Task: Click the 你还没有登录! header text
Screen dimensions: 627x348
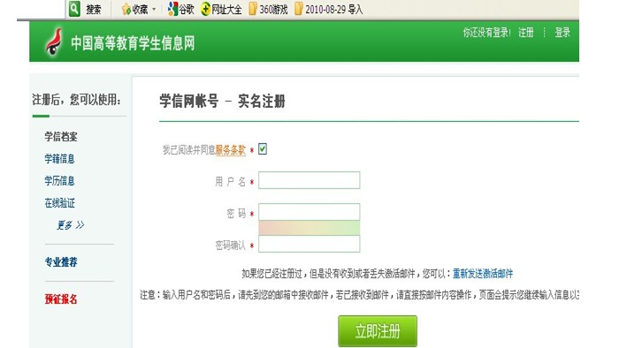Action: [x=486, y=33]
